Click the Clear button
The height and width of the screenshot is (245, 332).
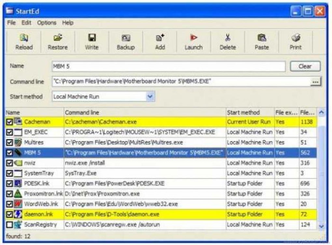pyautogui.click(x=305, y=66)
